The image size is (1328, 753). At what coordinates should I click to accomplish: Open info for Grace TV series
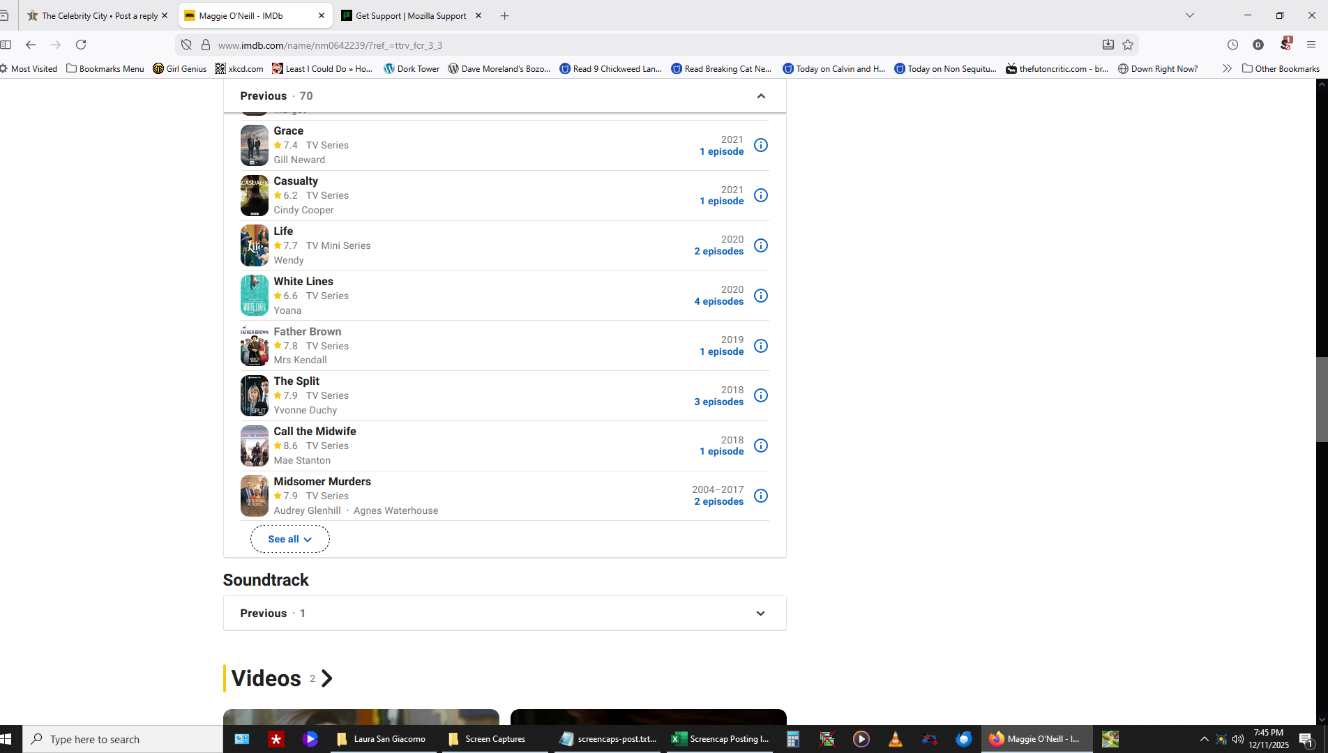coord(761,145)
